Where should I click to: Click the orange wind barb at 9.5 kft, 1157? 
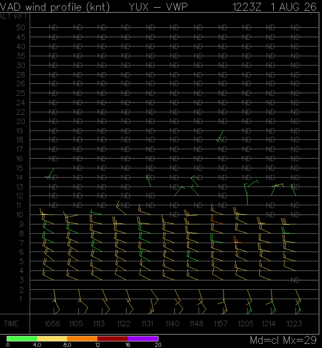pos(217,219)
